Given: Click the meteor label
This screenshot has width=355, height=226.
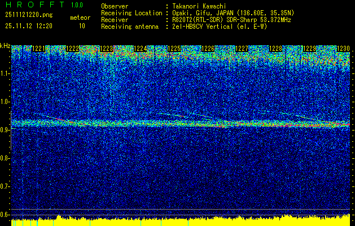Looking at the screenshot, I should tap(80, 18).
